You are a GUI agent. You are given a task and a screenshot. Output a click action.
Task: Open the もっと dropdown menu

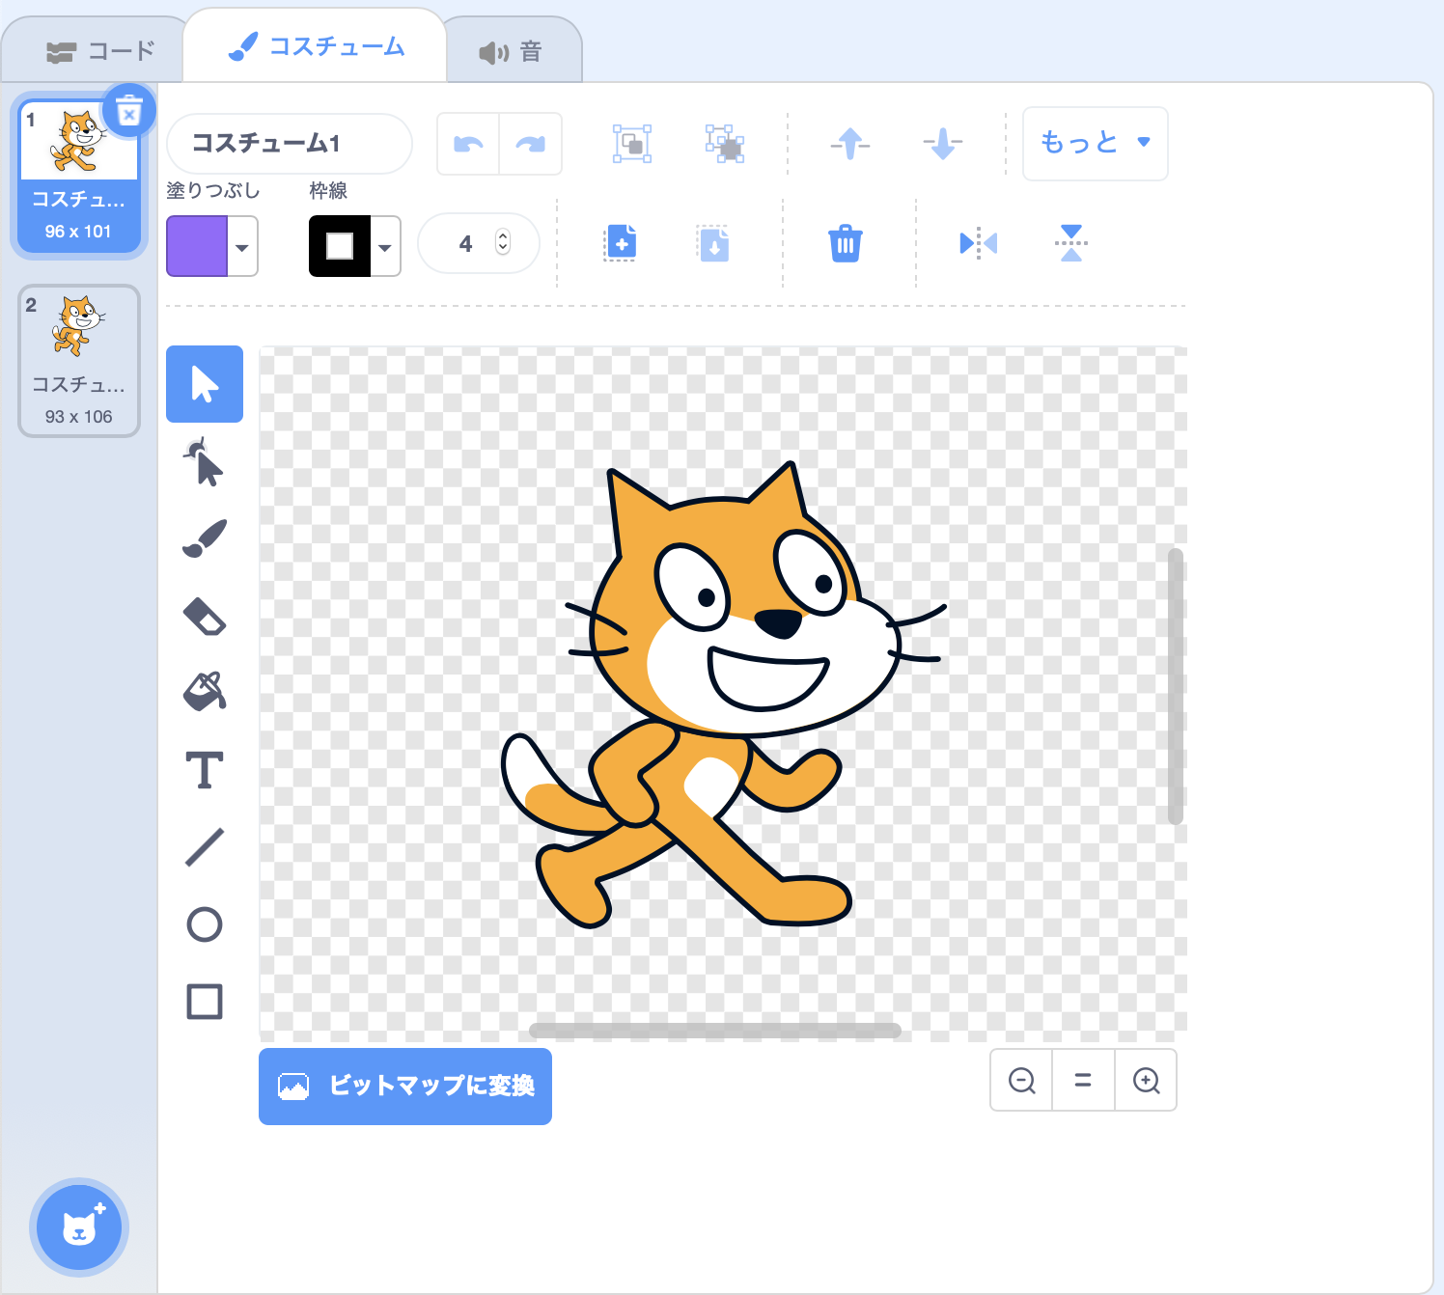(x=1095, y=143)
